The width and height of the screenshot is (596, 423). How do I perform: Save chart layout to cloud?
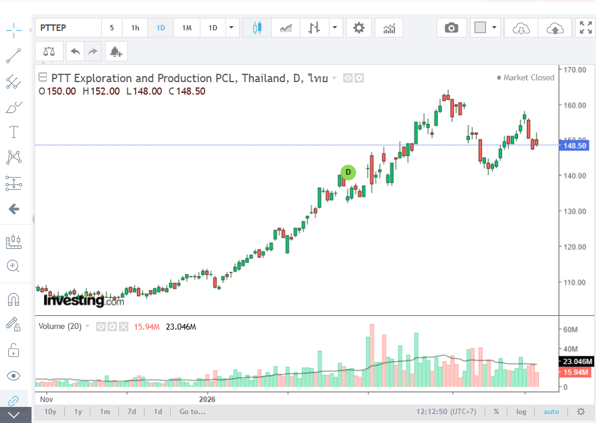pos(555,28)
